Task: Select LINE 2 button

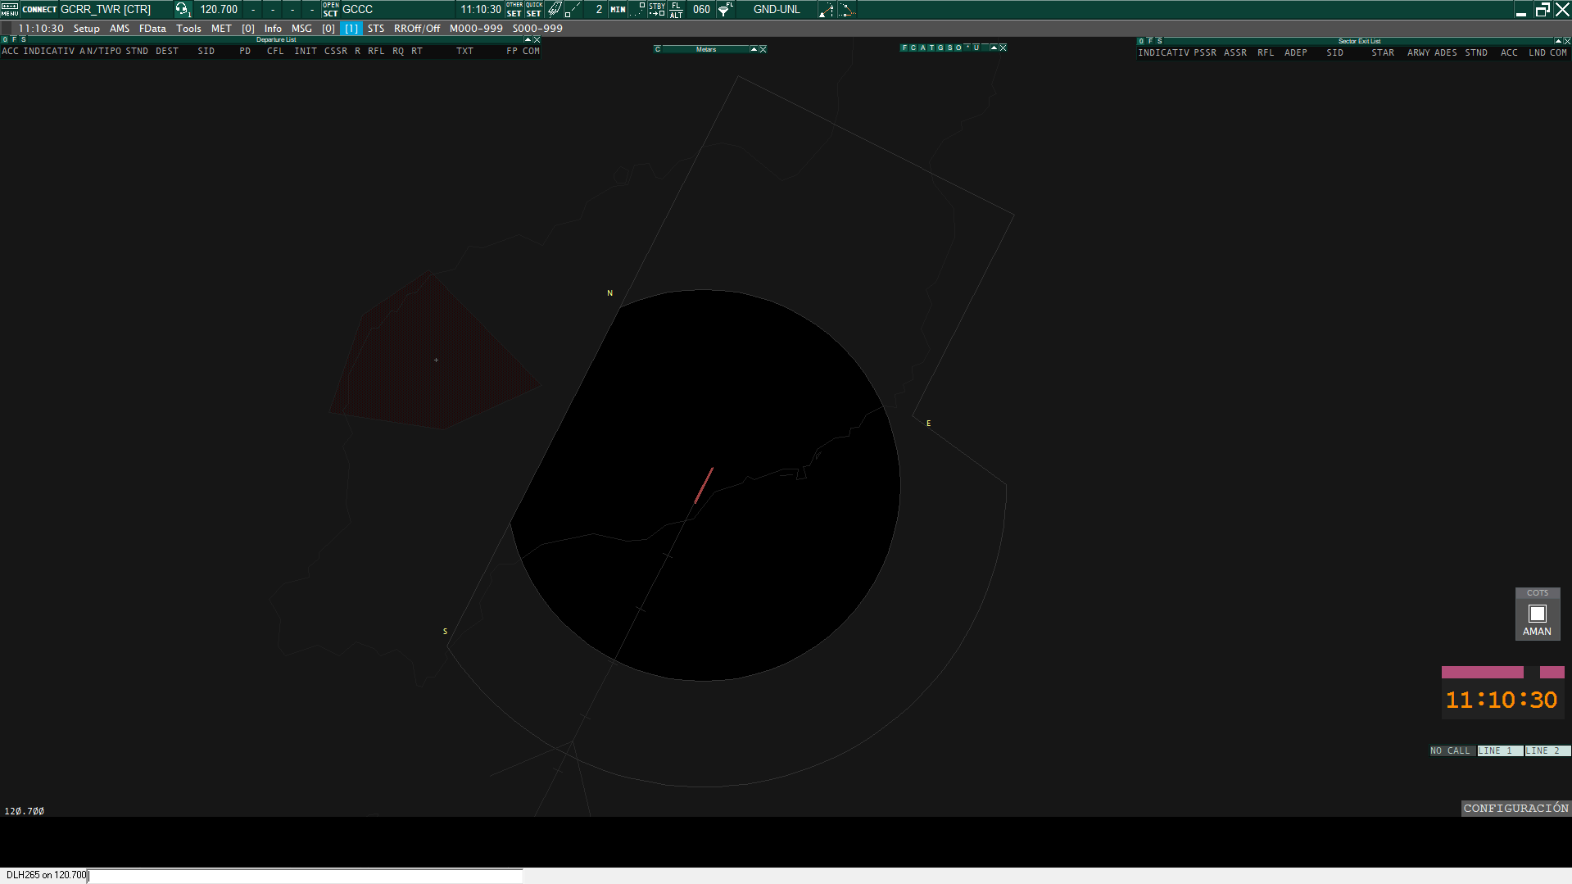Action: (x=1547, y=750)
